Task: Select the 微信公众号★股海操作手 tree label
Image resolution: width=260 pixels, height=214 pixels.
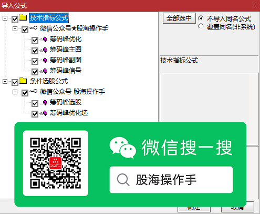Action: click(x=74, y=28)
